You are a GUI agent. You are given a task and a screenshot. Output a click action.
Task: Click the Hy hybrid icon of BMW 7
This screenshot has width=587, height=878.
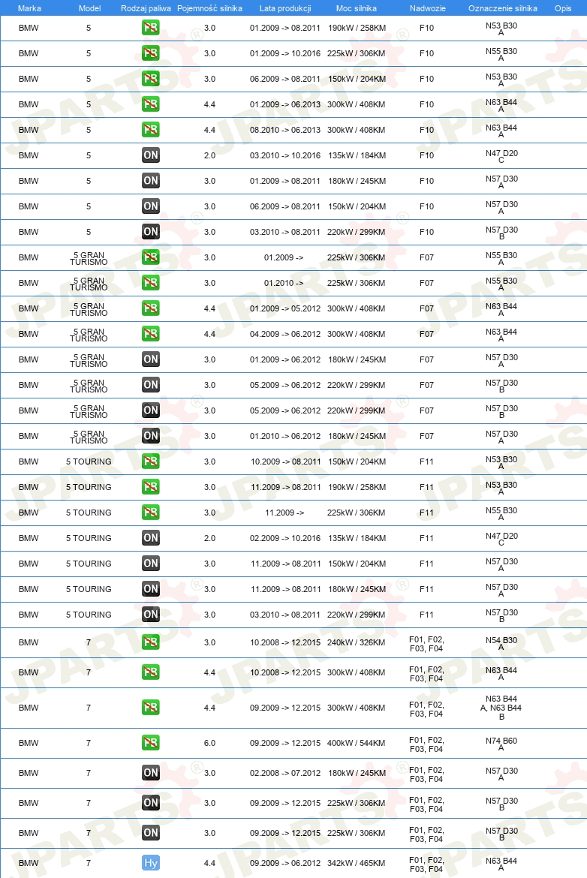pyautogui.click(x=151, y=863)
